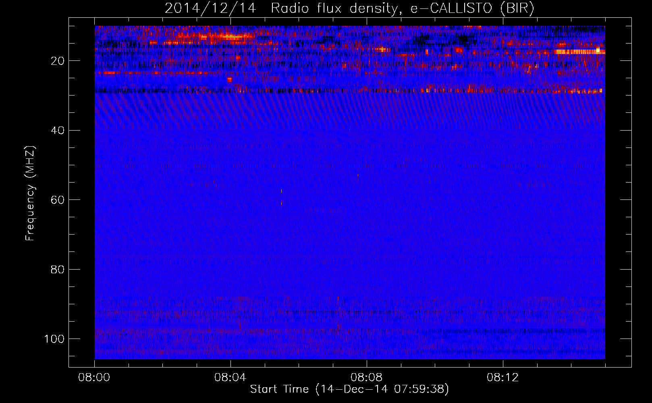Click the '08:12' time tick label
The image size is (652, 403).
click(502, 378)
